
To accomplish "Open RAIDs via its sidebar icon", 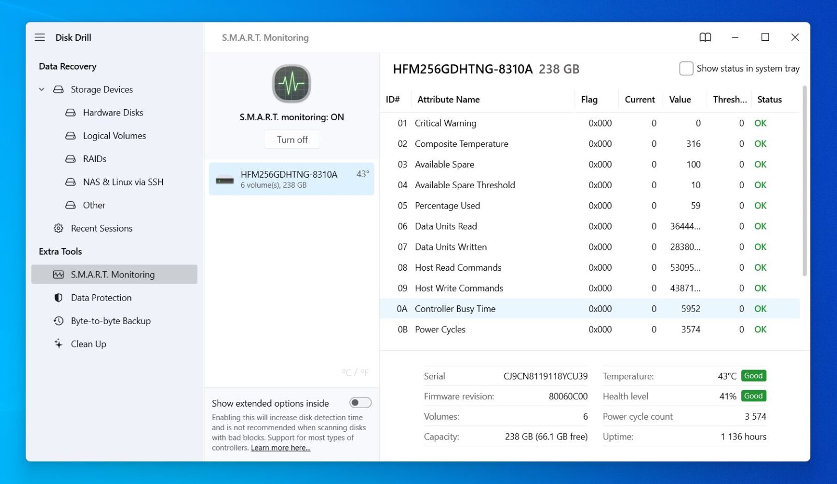I will coord(71,158).
